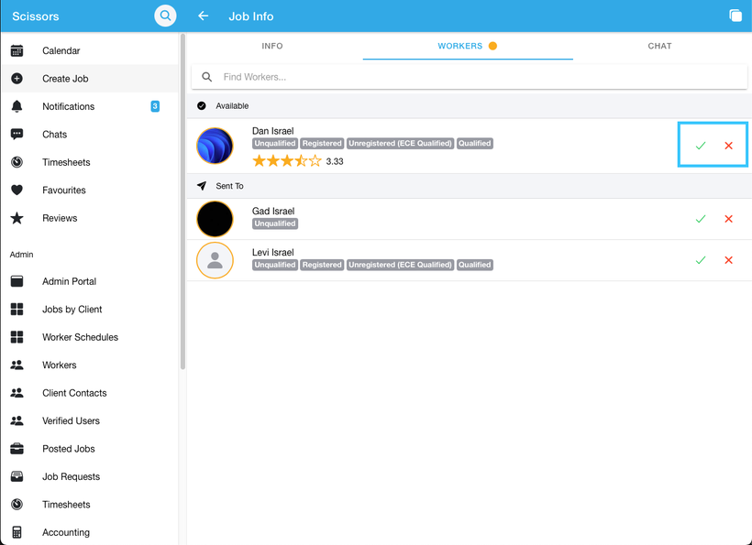Accept Dan Israel with the green checkmark

[701, 146]
